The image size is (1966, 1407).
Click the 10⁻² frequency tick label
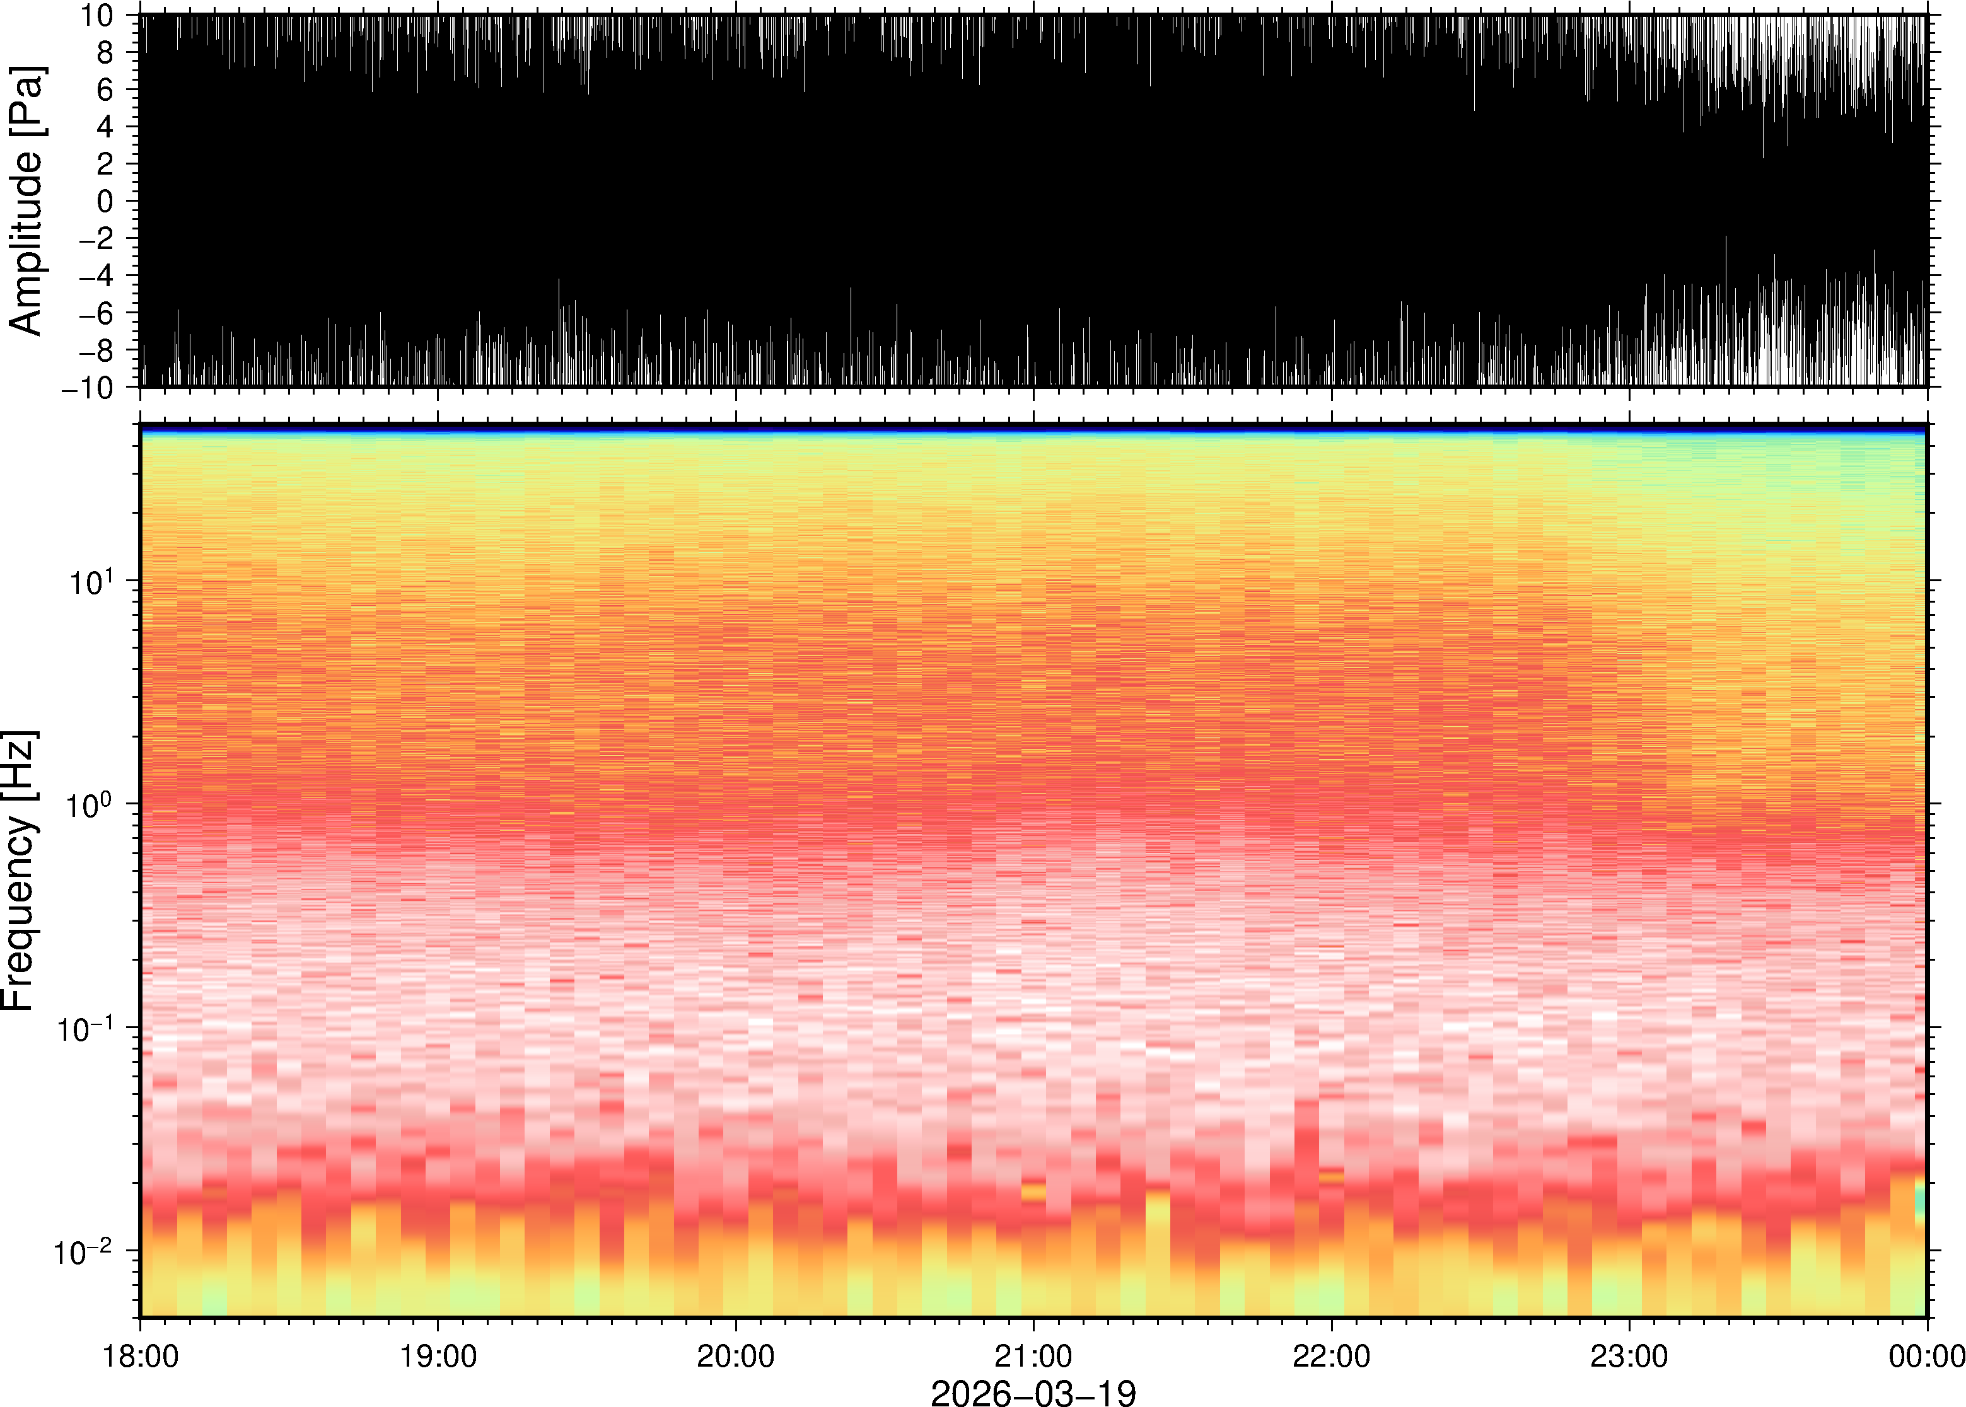[84, 1251]
